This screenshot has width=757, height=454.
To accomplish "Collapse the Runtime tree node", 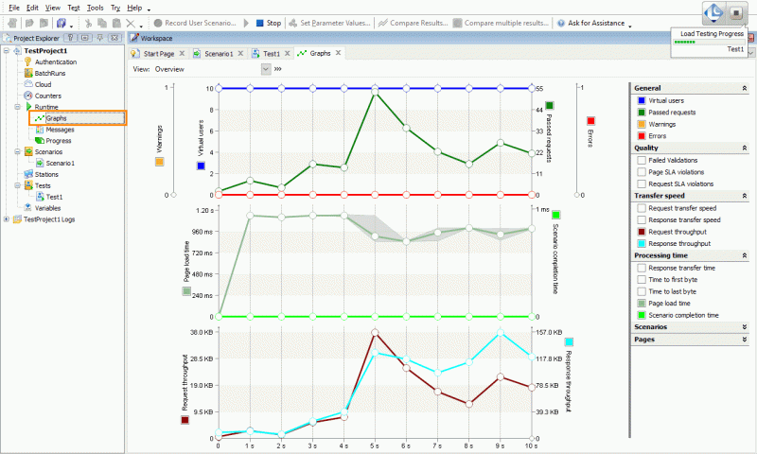I will click(x=17, y=107).
